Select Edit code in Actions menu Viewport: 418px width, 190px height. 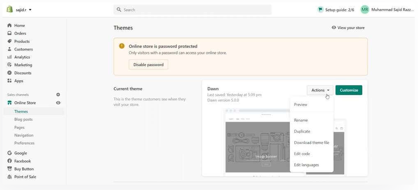302,154
